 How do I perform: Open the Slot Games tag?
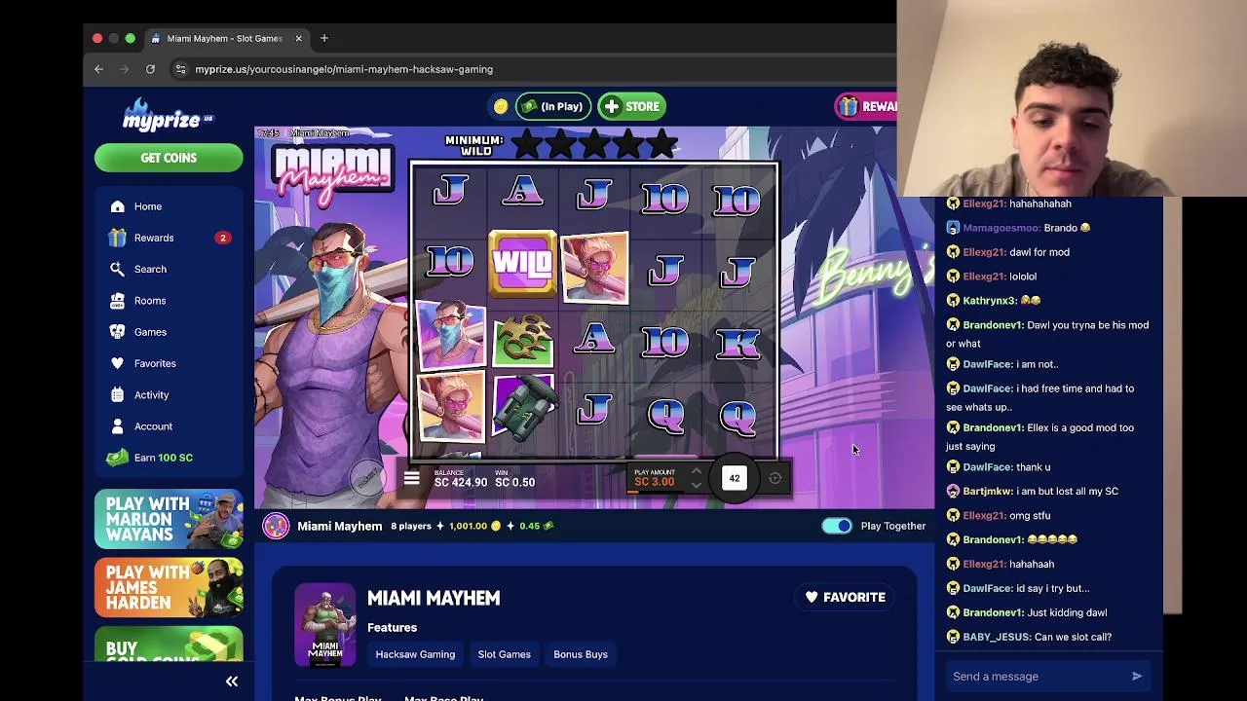tap(504, 654)
